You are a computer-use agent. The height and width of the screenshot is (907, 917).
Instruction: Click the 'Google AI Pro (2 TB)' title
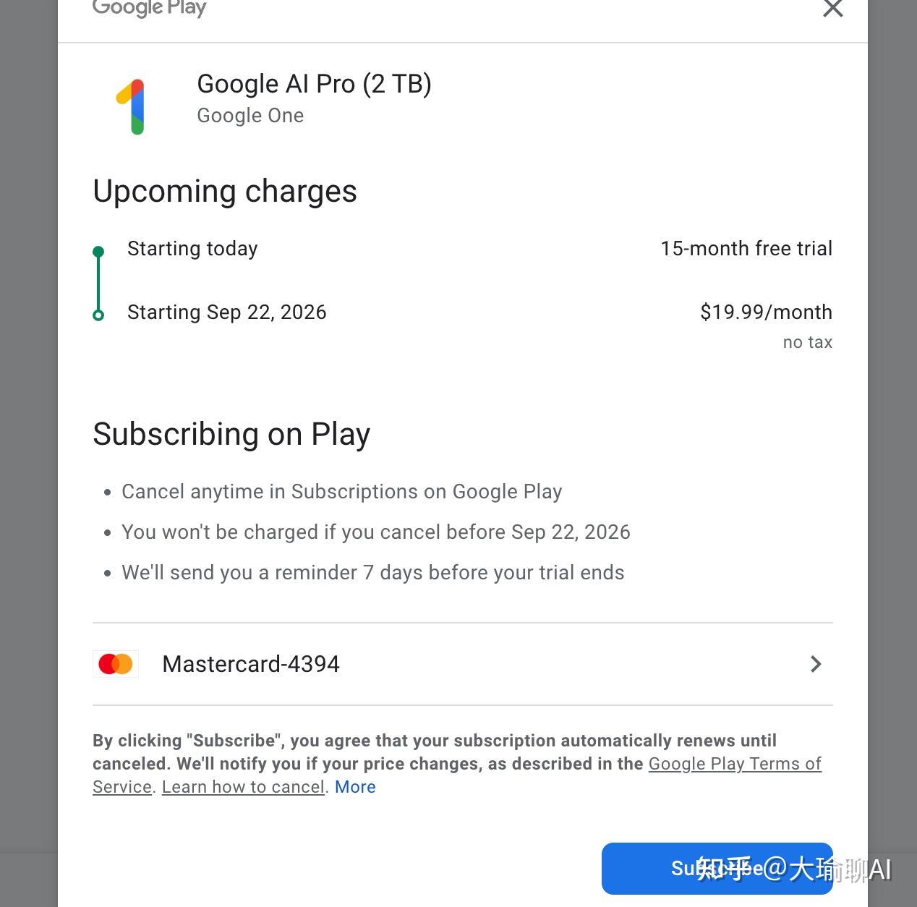(314, 84)
